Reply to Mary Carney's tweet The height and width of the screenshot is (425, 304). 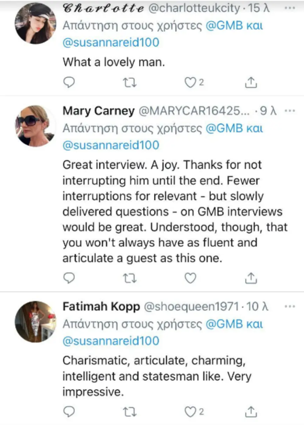tap(69, 278)
